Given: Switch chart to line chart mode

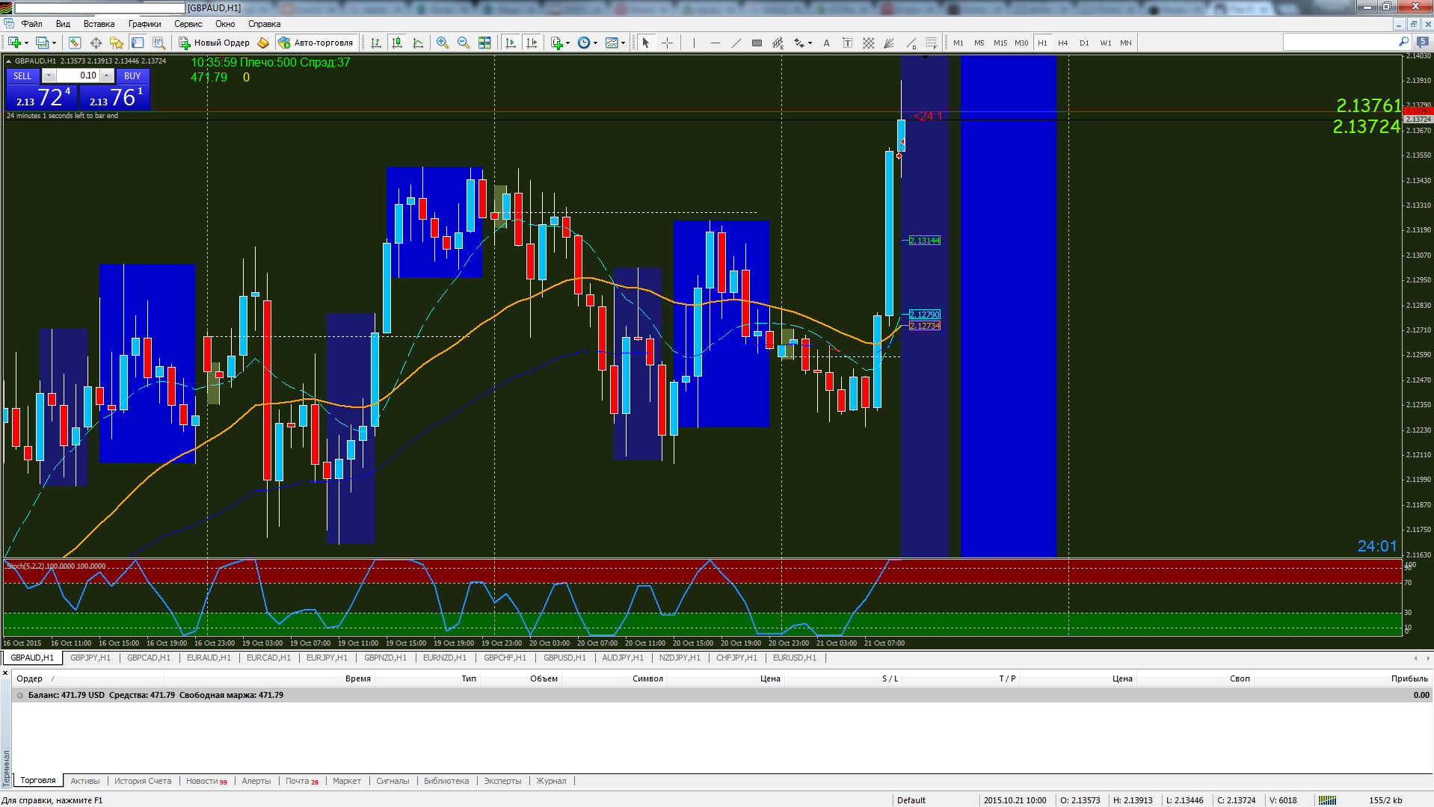Looking at the screenshot, I should [x=418, y=43].
